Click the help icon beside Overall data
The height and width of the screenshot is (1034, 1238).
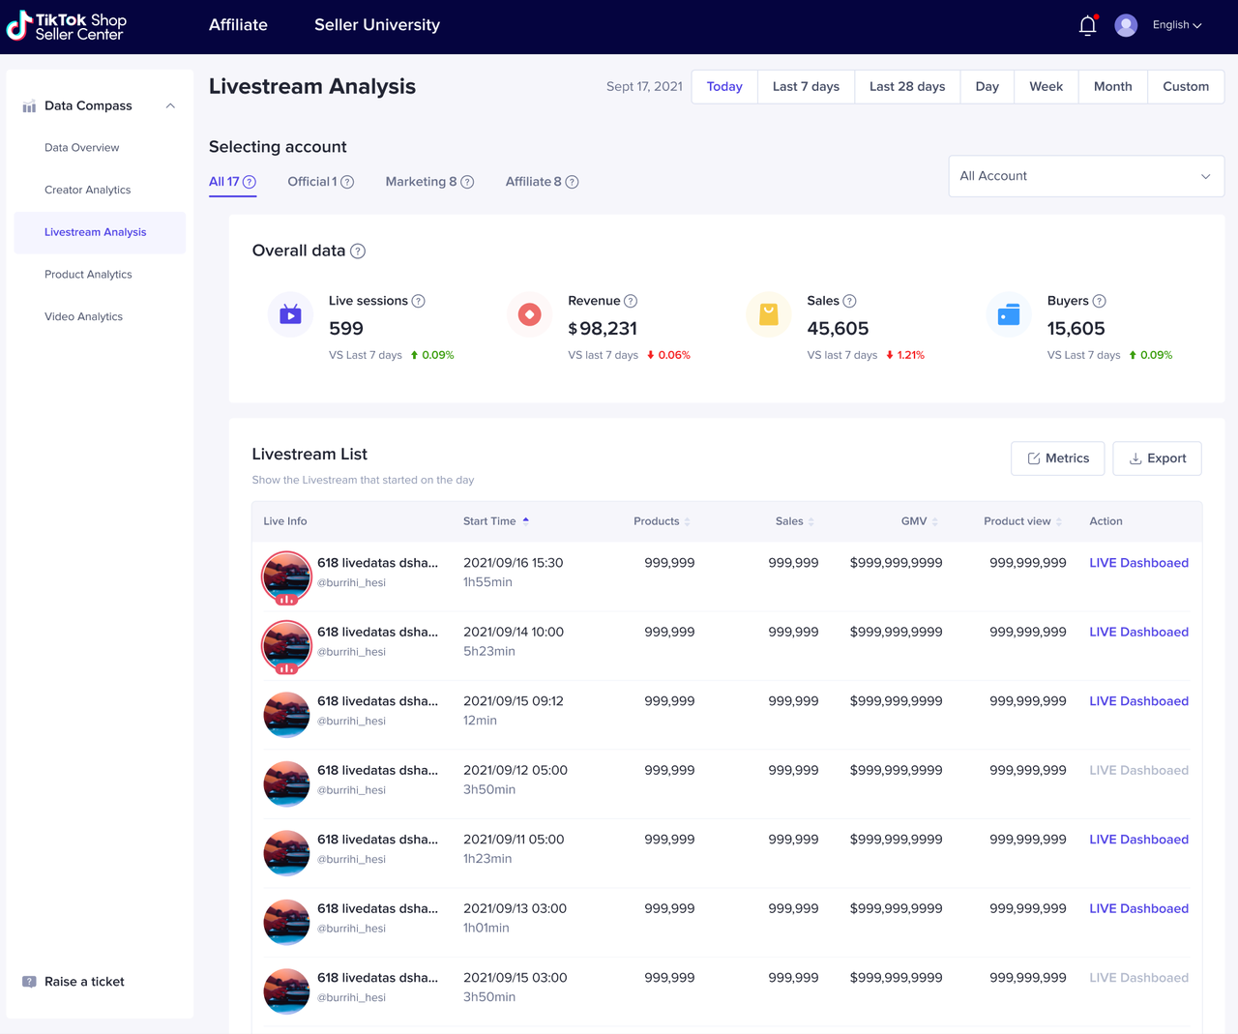tap(358, 251)
